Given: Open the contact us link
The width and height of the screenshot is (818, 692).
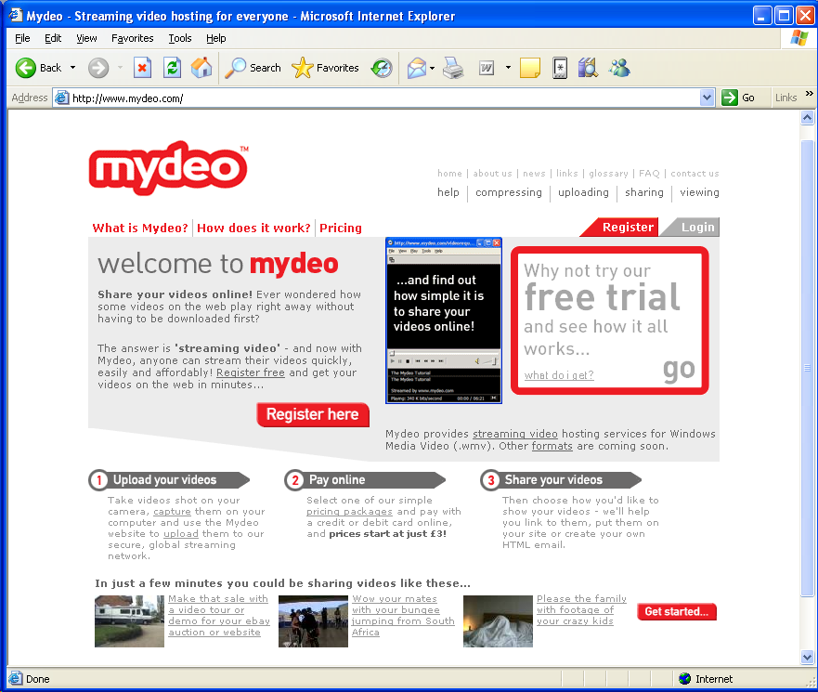Looking at the screenshot, I should (695, 174).
